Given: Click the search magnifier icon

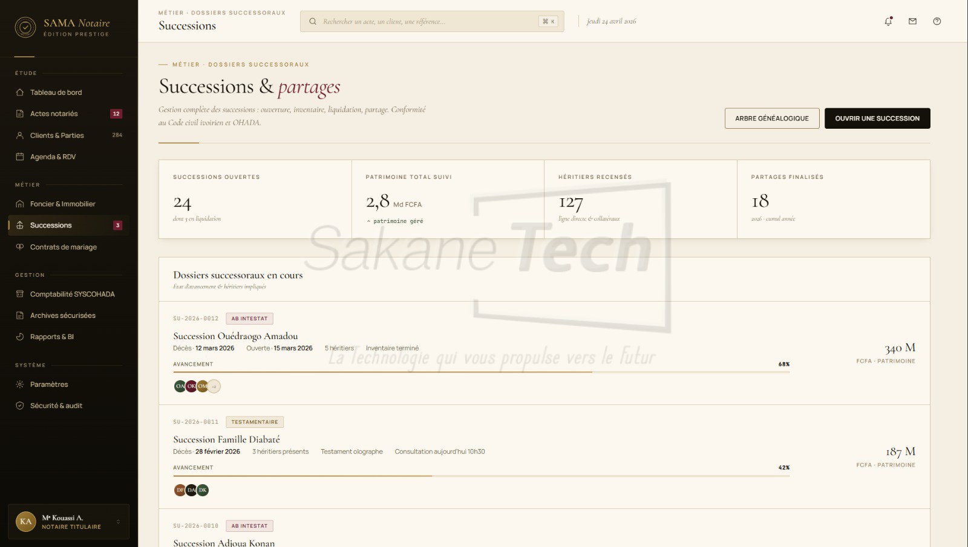Looking at the screenshot, I should 313,21.
